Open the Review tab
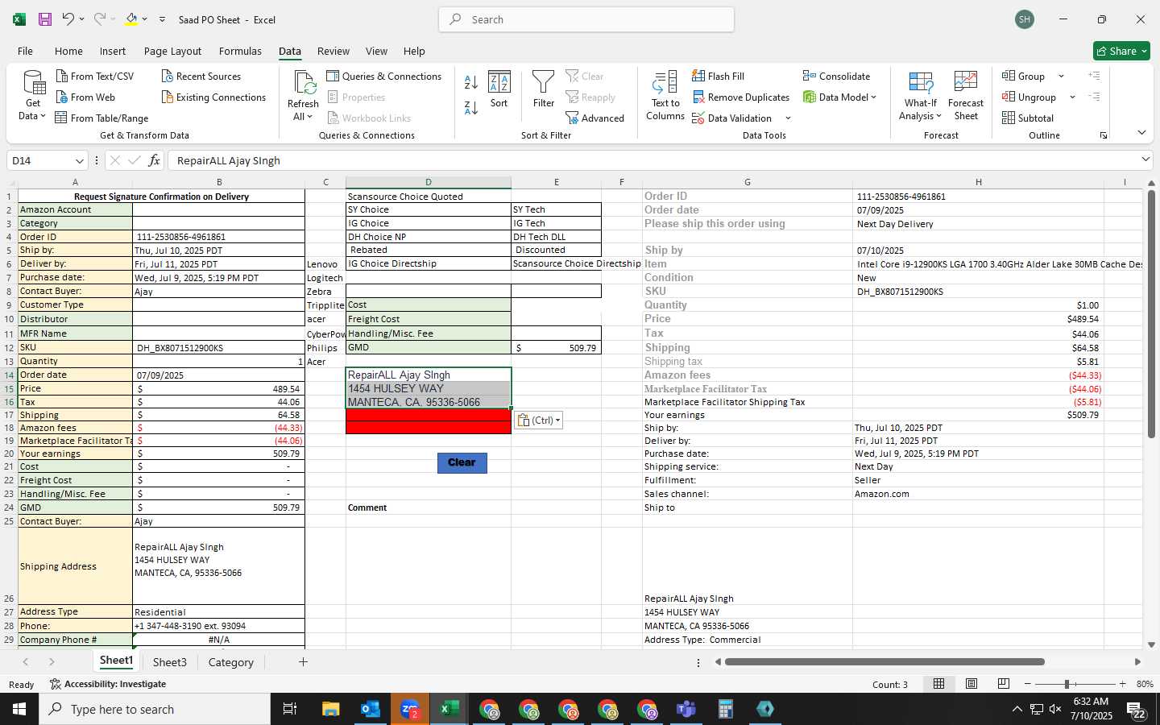 [x=333, y=51]
